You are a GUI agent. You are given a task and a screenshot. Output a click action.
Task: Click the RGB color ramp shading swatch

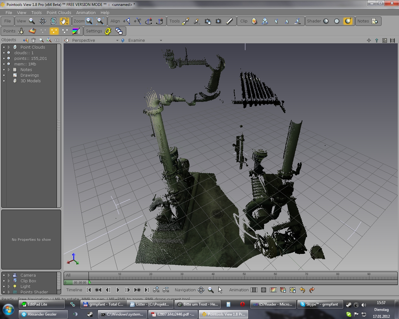[x=76, y=31]
